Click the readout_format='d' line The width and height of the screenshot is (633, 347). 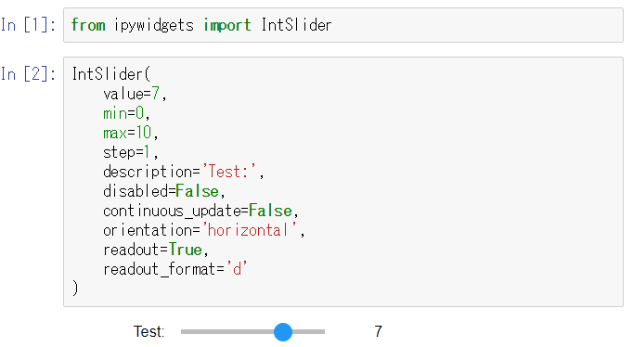[x=175, y=269]
